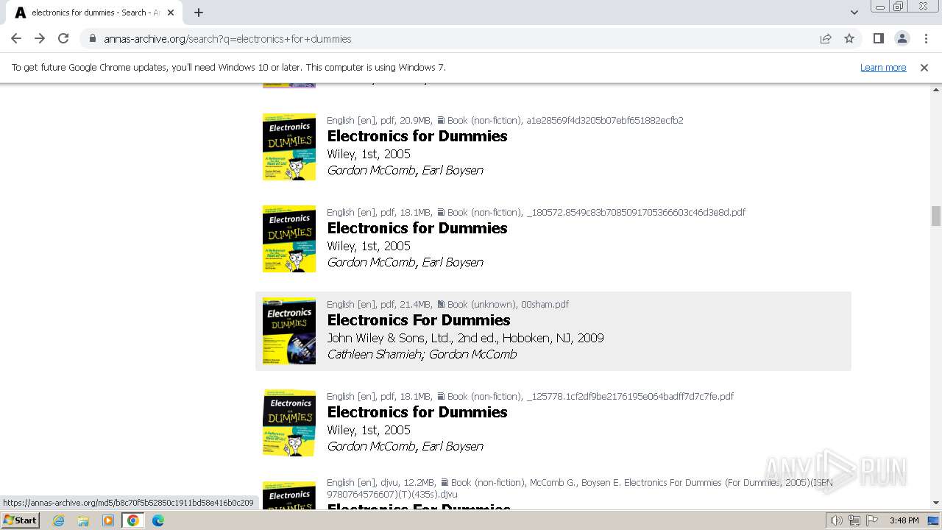942x530 pixels.
Task: Open the network status tray icon
Action: click(854, 520)
